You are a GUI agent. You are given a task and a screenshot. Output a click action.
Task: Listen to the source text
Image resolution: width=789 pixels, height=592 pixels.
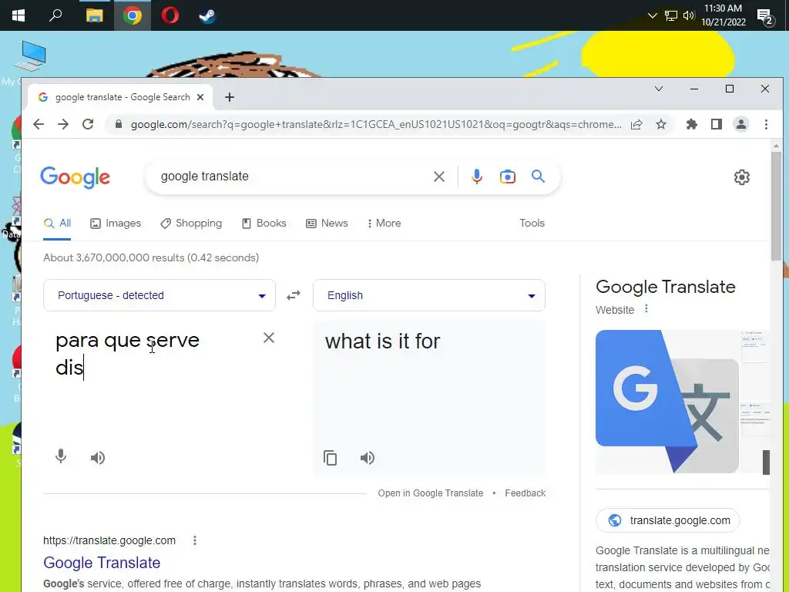pos(98,458)
